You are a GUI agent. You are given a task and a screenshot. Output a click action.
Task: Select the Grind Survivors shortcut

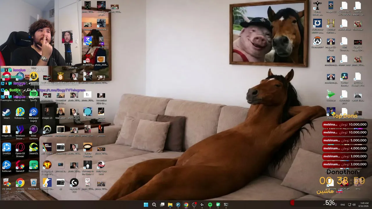(33, 133)
